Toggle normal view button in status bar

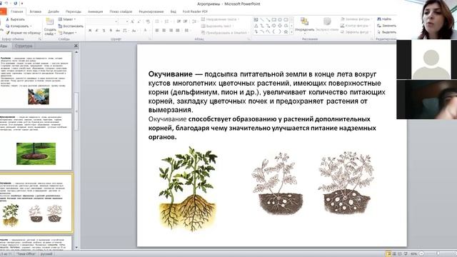[388, 254]
